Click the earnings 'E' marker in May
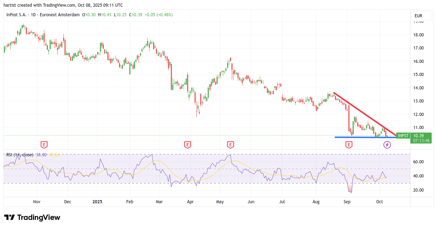The height and width of the screenshot is (228, 437). coord(230,145)
